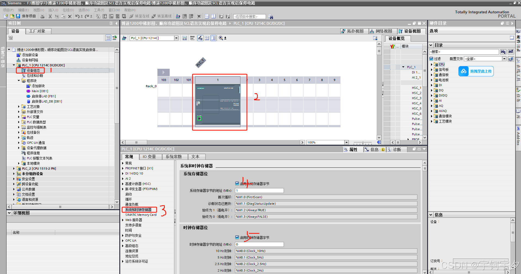Select 设备组态 in project tree
Viewport: 521px width, 274px height.
[33, 70]
